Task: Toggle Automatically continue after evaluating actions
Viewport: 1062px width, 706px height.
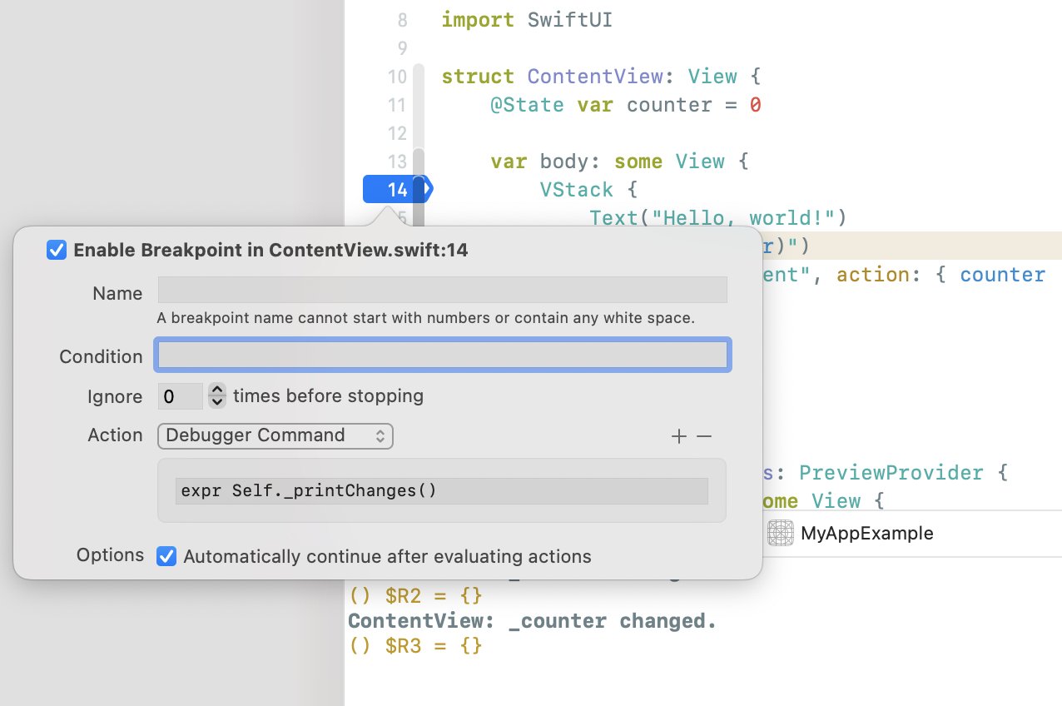Action: tap(167, 556)
